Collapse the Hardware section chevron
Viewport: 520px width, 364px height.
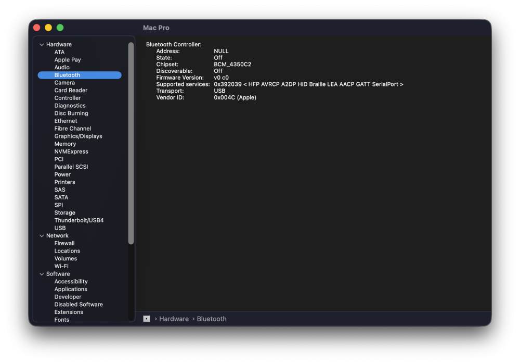coord(42,44)
